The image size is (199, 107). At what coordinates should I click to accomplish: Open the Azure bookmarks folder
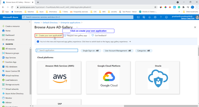click(40, 12)
